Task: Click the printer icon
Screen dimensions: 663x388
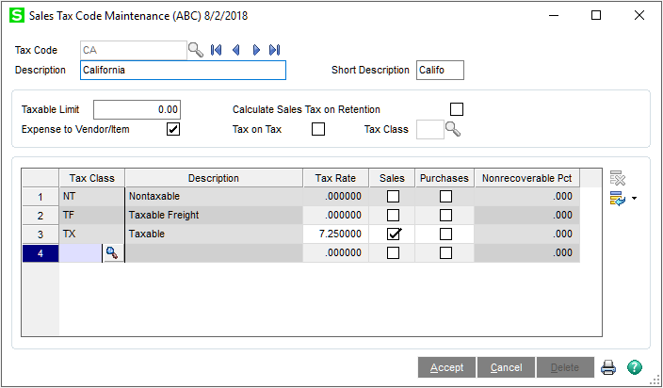Action: pos(608,367)
